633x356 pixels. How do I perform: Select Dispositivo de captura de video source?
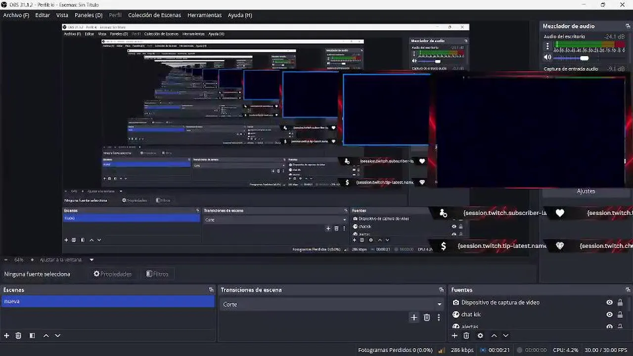pyautogui.click(x=500, y=303)
